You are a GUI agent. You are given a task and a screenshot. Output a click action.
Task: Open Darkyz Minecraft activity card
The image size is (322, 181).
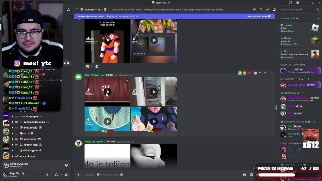coord(300,41)
